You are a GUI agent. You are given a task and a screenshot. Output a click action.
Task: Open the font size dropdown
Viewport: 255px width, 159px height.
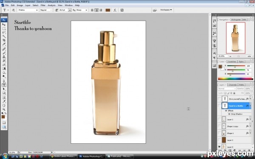point(70,10)
